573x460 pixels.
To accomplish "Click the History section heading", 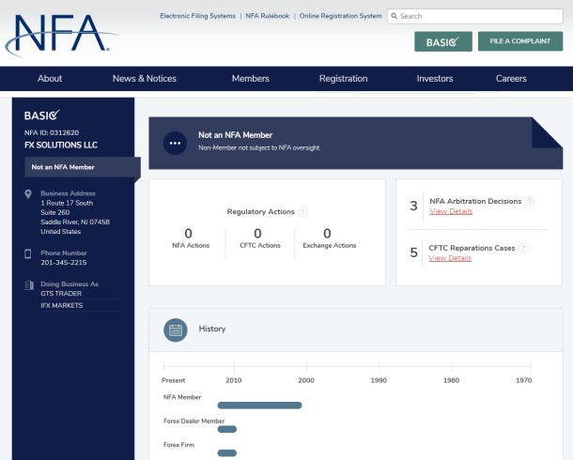I will (212, 329).
